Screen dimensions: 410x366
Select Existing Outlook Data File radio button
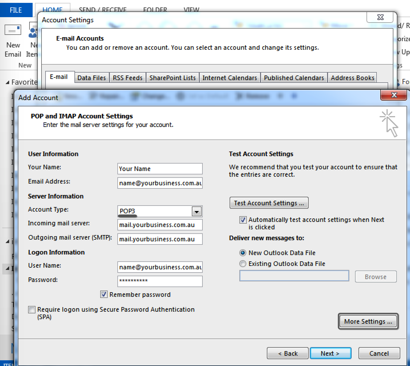[x=243, y=264]
